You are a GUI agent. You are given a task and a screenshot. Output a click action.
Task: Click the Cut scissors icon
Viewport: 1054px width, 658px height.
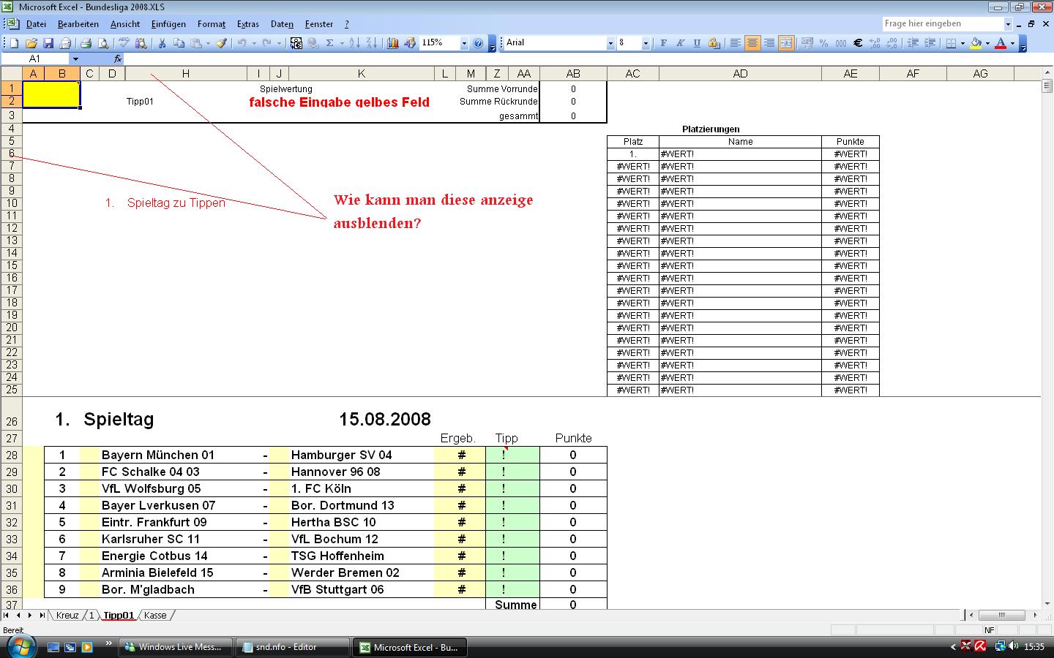[162, 43]
